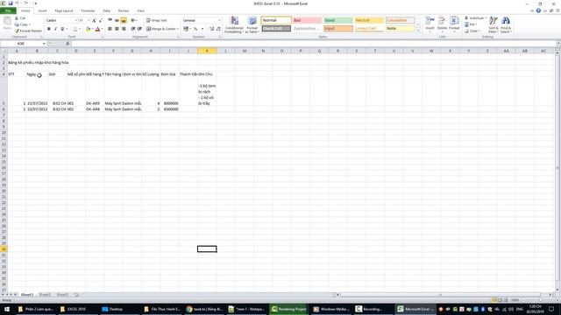The width and height of the screenshot is (561, 315).
Task: Expand the formula bar
Action: point(558,44)
